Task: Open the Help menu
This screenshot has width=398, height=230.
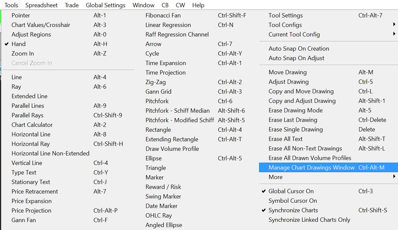Action: click(198, 5)
